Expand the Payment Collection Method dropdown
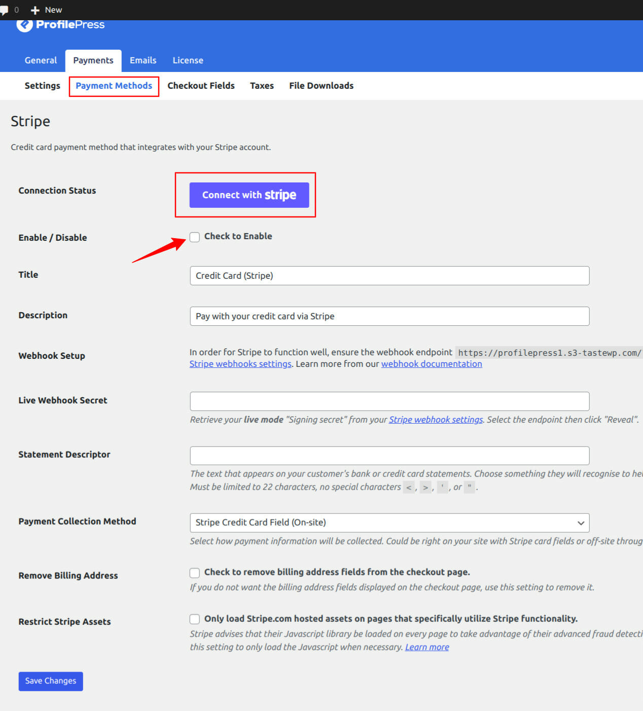This screenshot has height=711, width=643. click(x=389, y=522)
